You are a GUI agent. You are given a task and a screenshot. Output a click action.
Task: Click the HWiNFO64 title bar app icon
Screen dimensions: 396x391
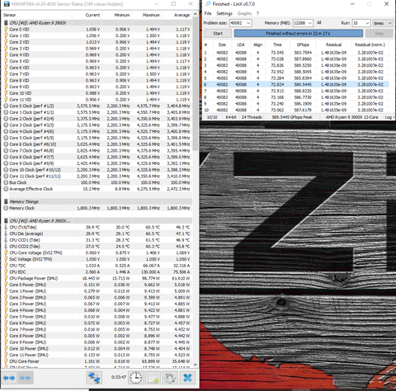tap(6, 4)
